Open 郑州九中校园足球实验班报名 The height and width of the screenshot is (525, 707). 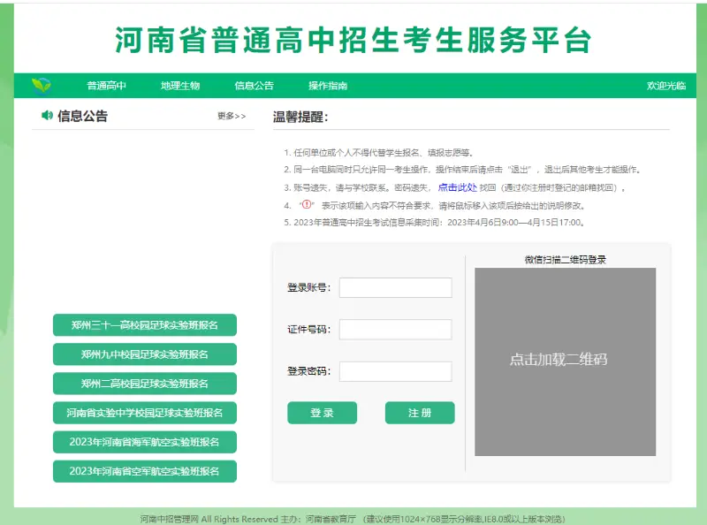point(143,354)
